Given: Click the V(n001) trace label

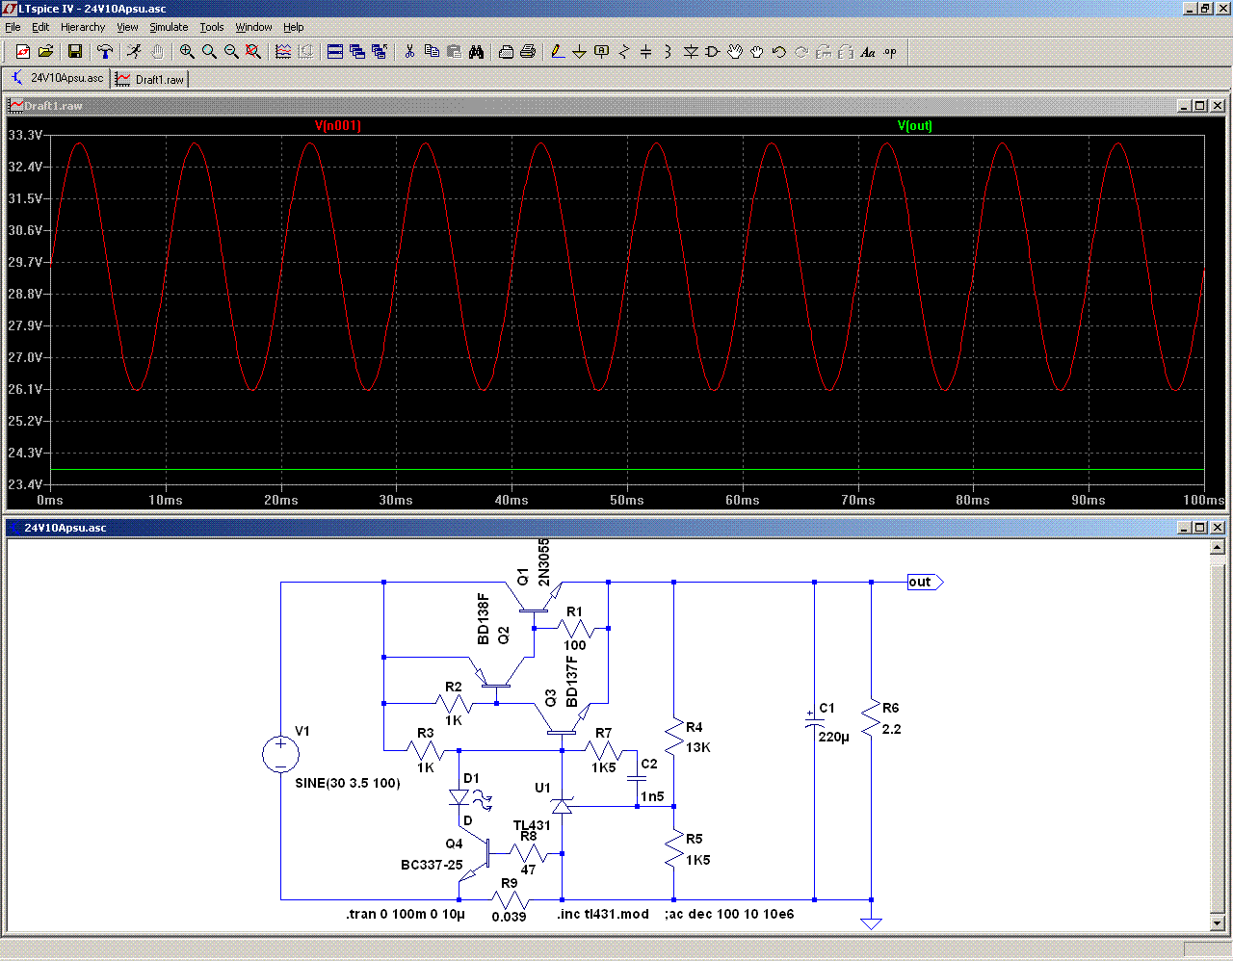Looking at the screenshot, I should [x=337, y=125].
